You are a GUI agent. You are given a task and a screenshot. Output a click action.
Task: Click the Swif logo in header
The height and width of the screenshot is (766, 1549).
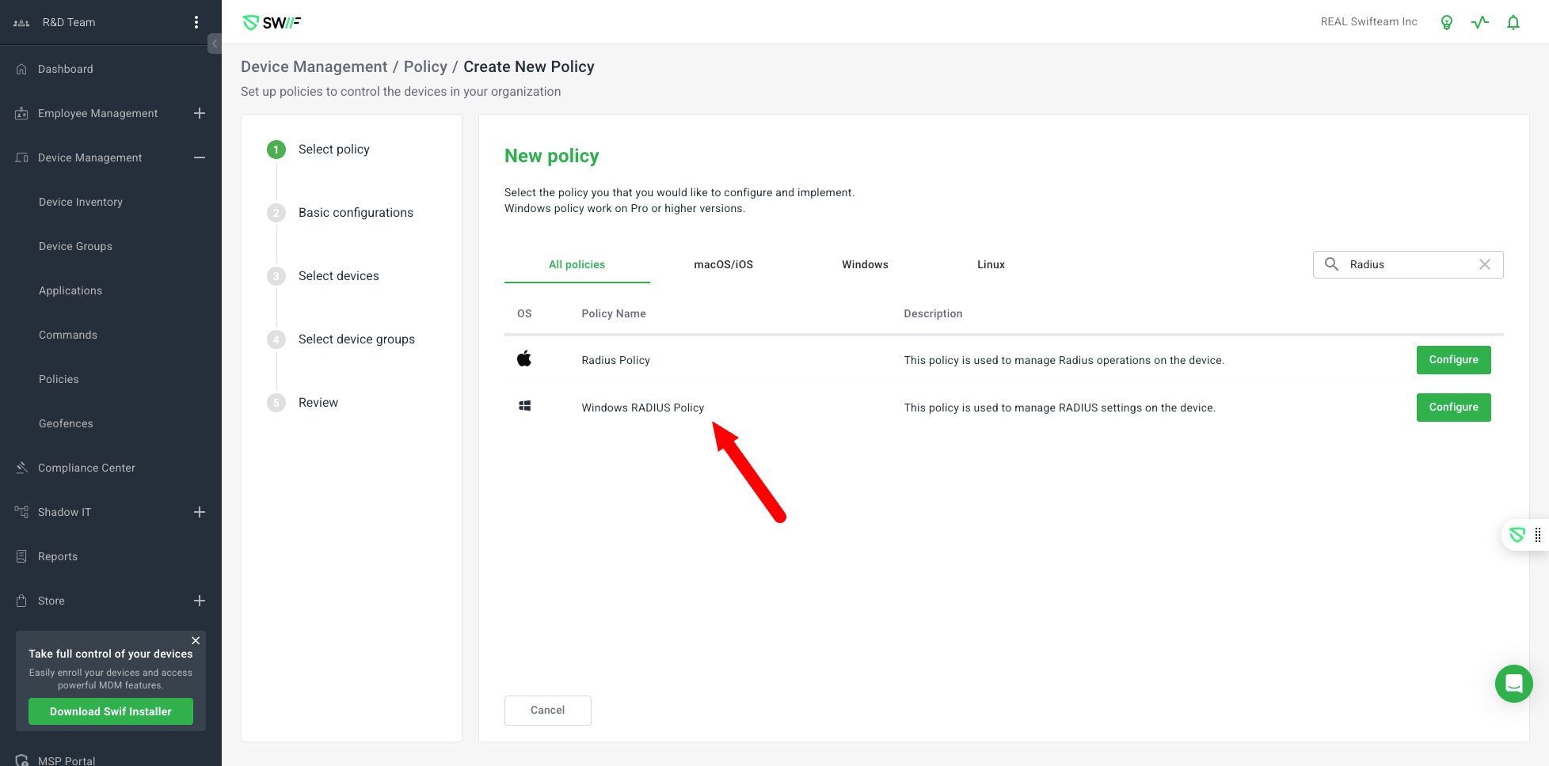point(272,22)
